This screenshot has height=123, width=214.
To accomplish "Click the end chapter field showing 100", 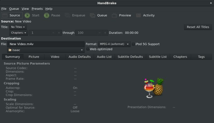I will coord(86,33).
